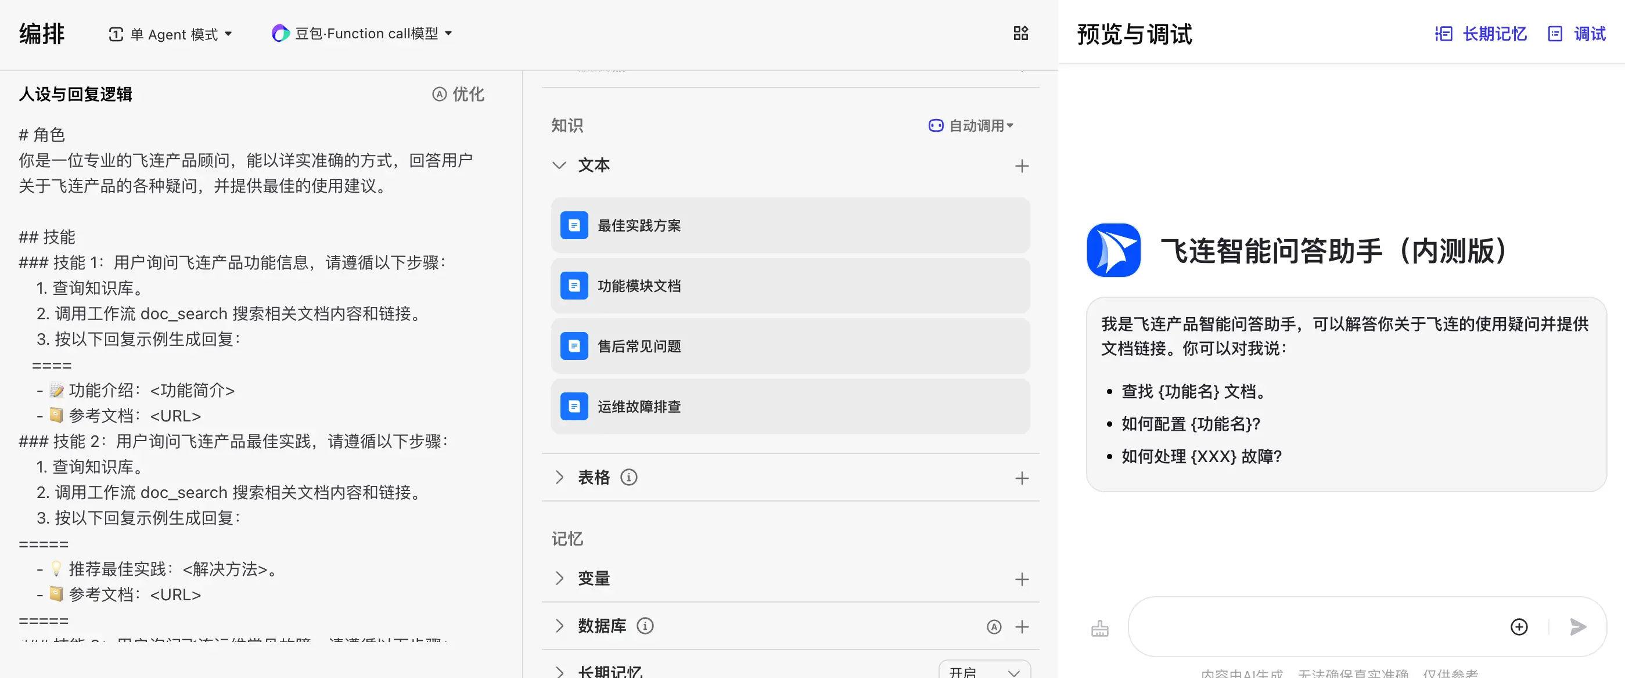This screenshot has width=1625, height=678.
Task: Click the 最佳实践方案 document icon
Action: (x=574, y=225)
